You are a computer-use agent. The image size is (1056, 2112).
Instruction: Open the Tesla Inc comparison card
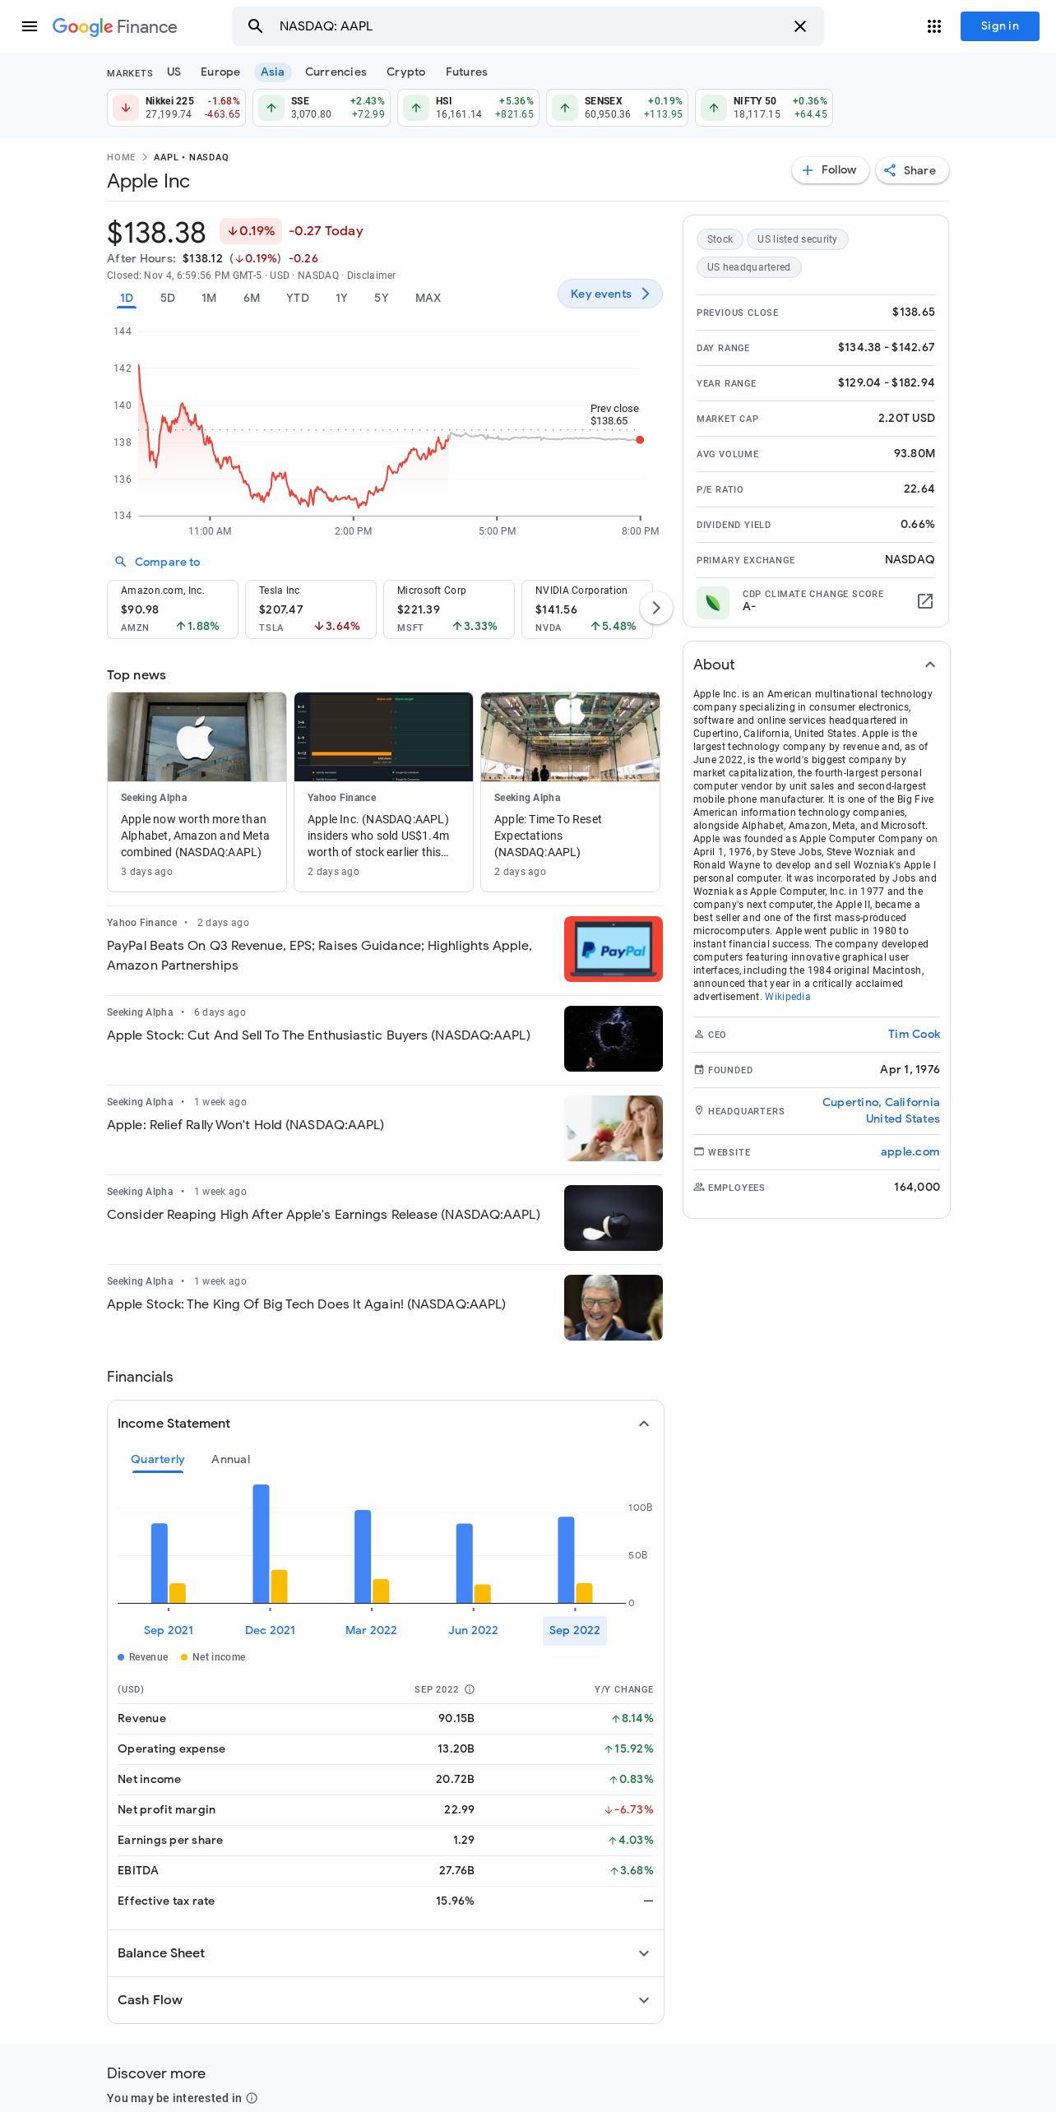click(x=311, y=609)
